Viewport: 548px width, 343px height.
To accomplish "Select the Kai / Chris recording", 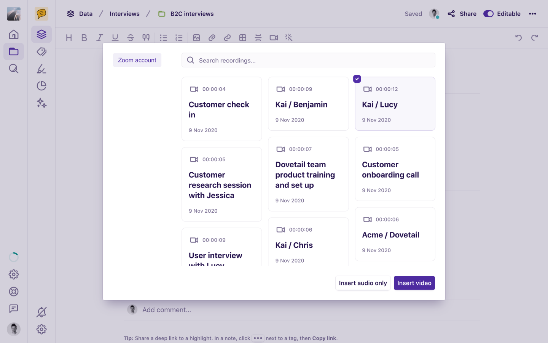I will point(308,242).
